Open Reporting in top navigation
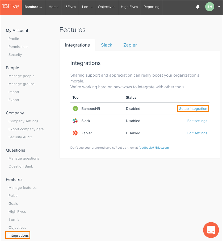This screenshot has height=242, width=223. (152, 7)
